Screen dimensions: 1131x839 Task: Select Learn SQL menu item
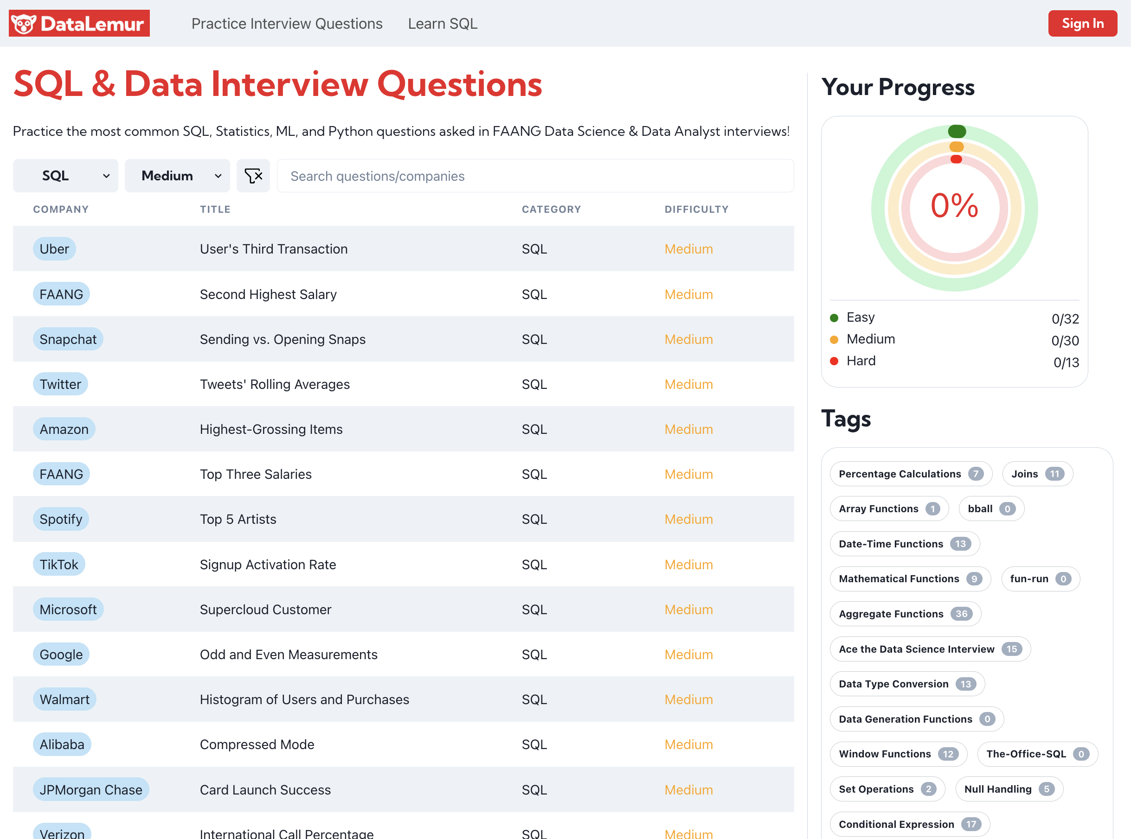point(442,23)
